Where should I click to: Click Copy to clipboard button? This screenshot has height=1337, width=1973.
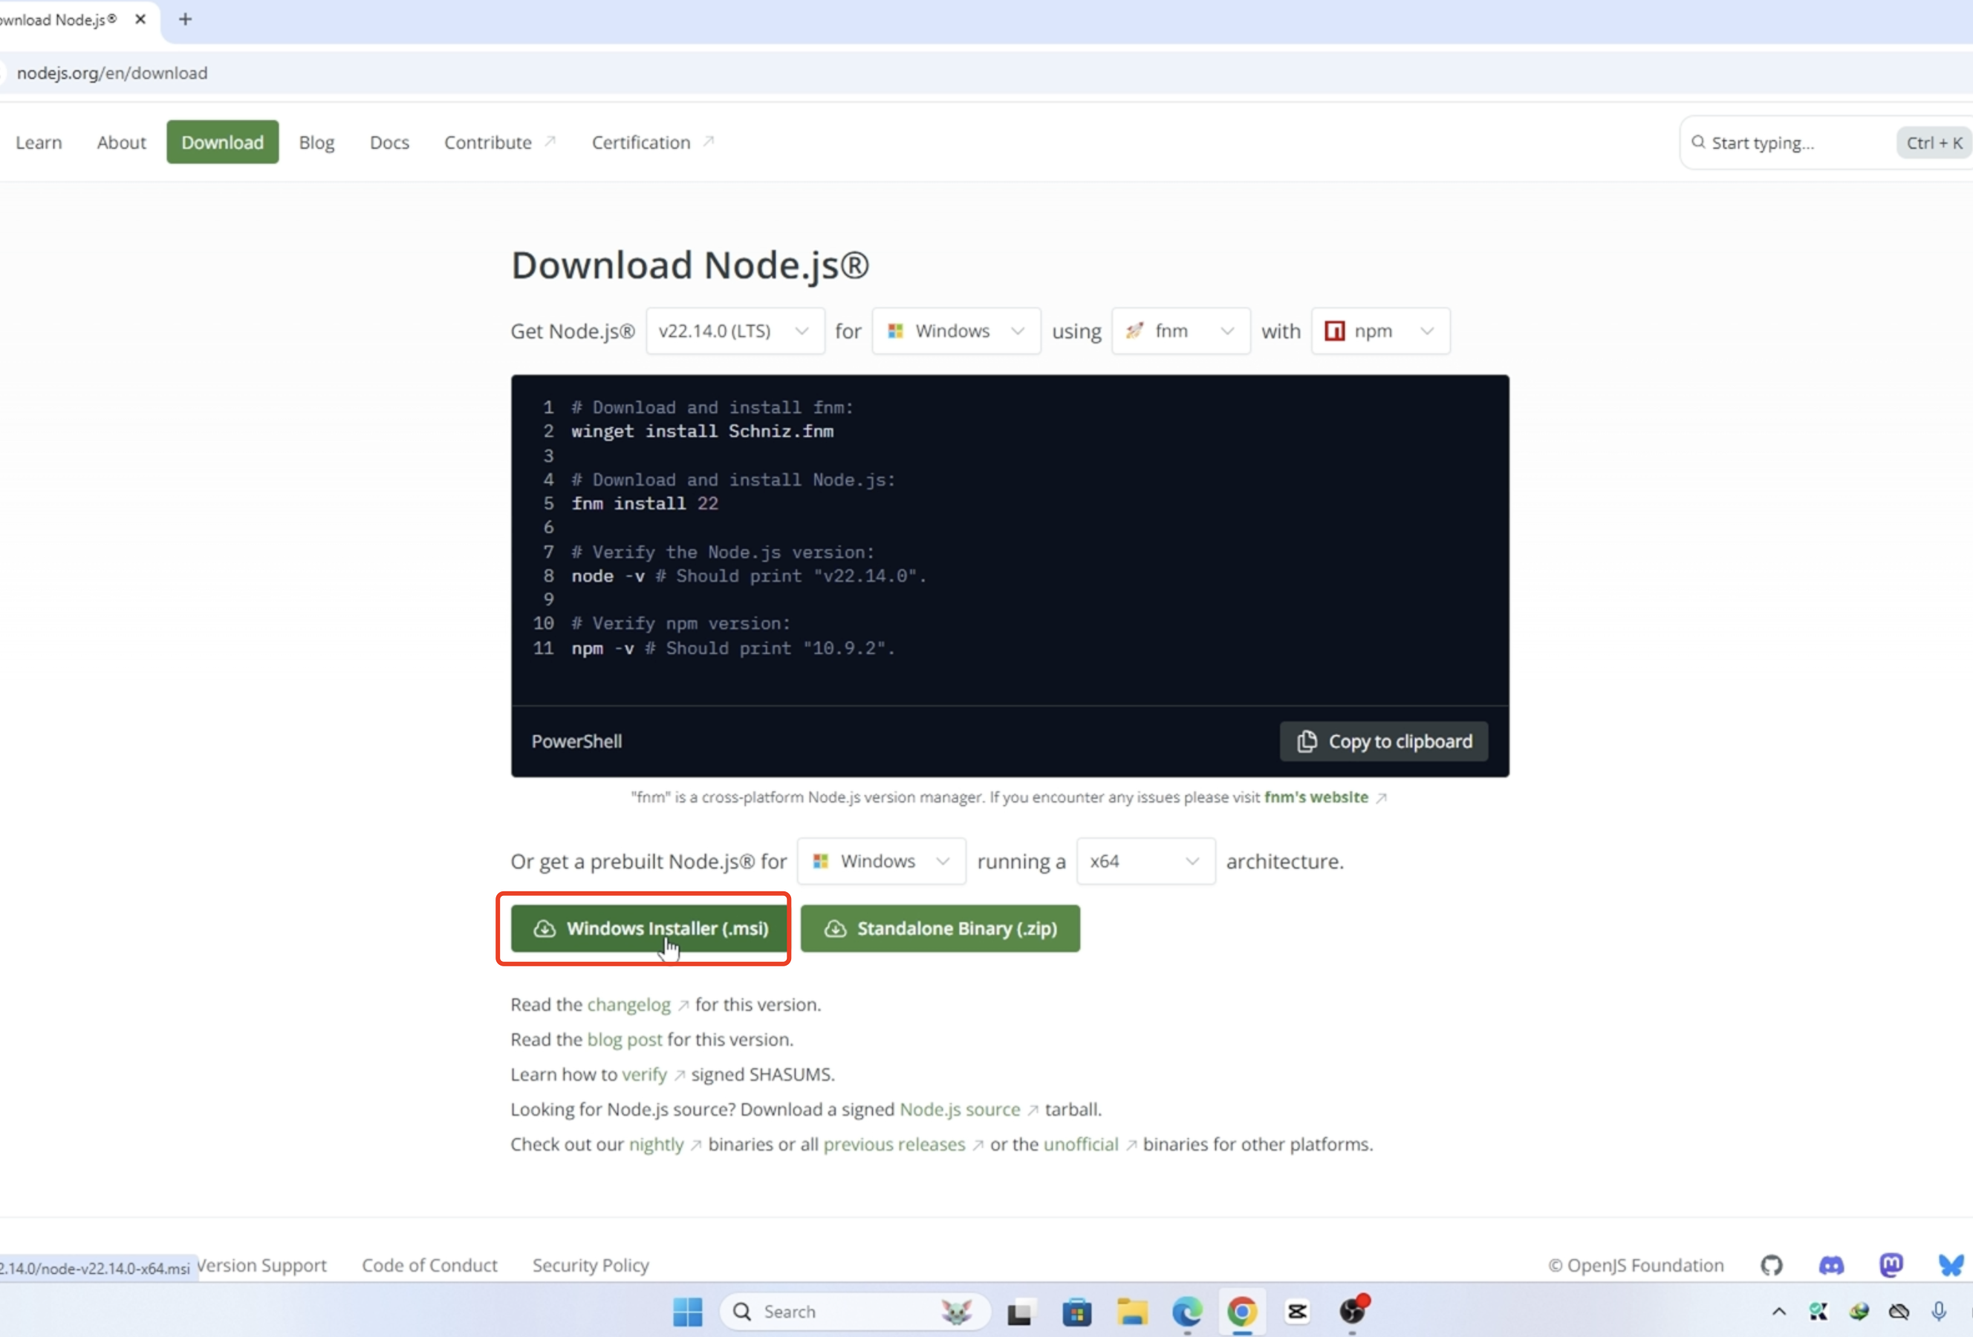coord(1383,741)
